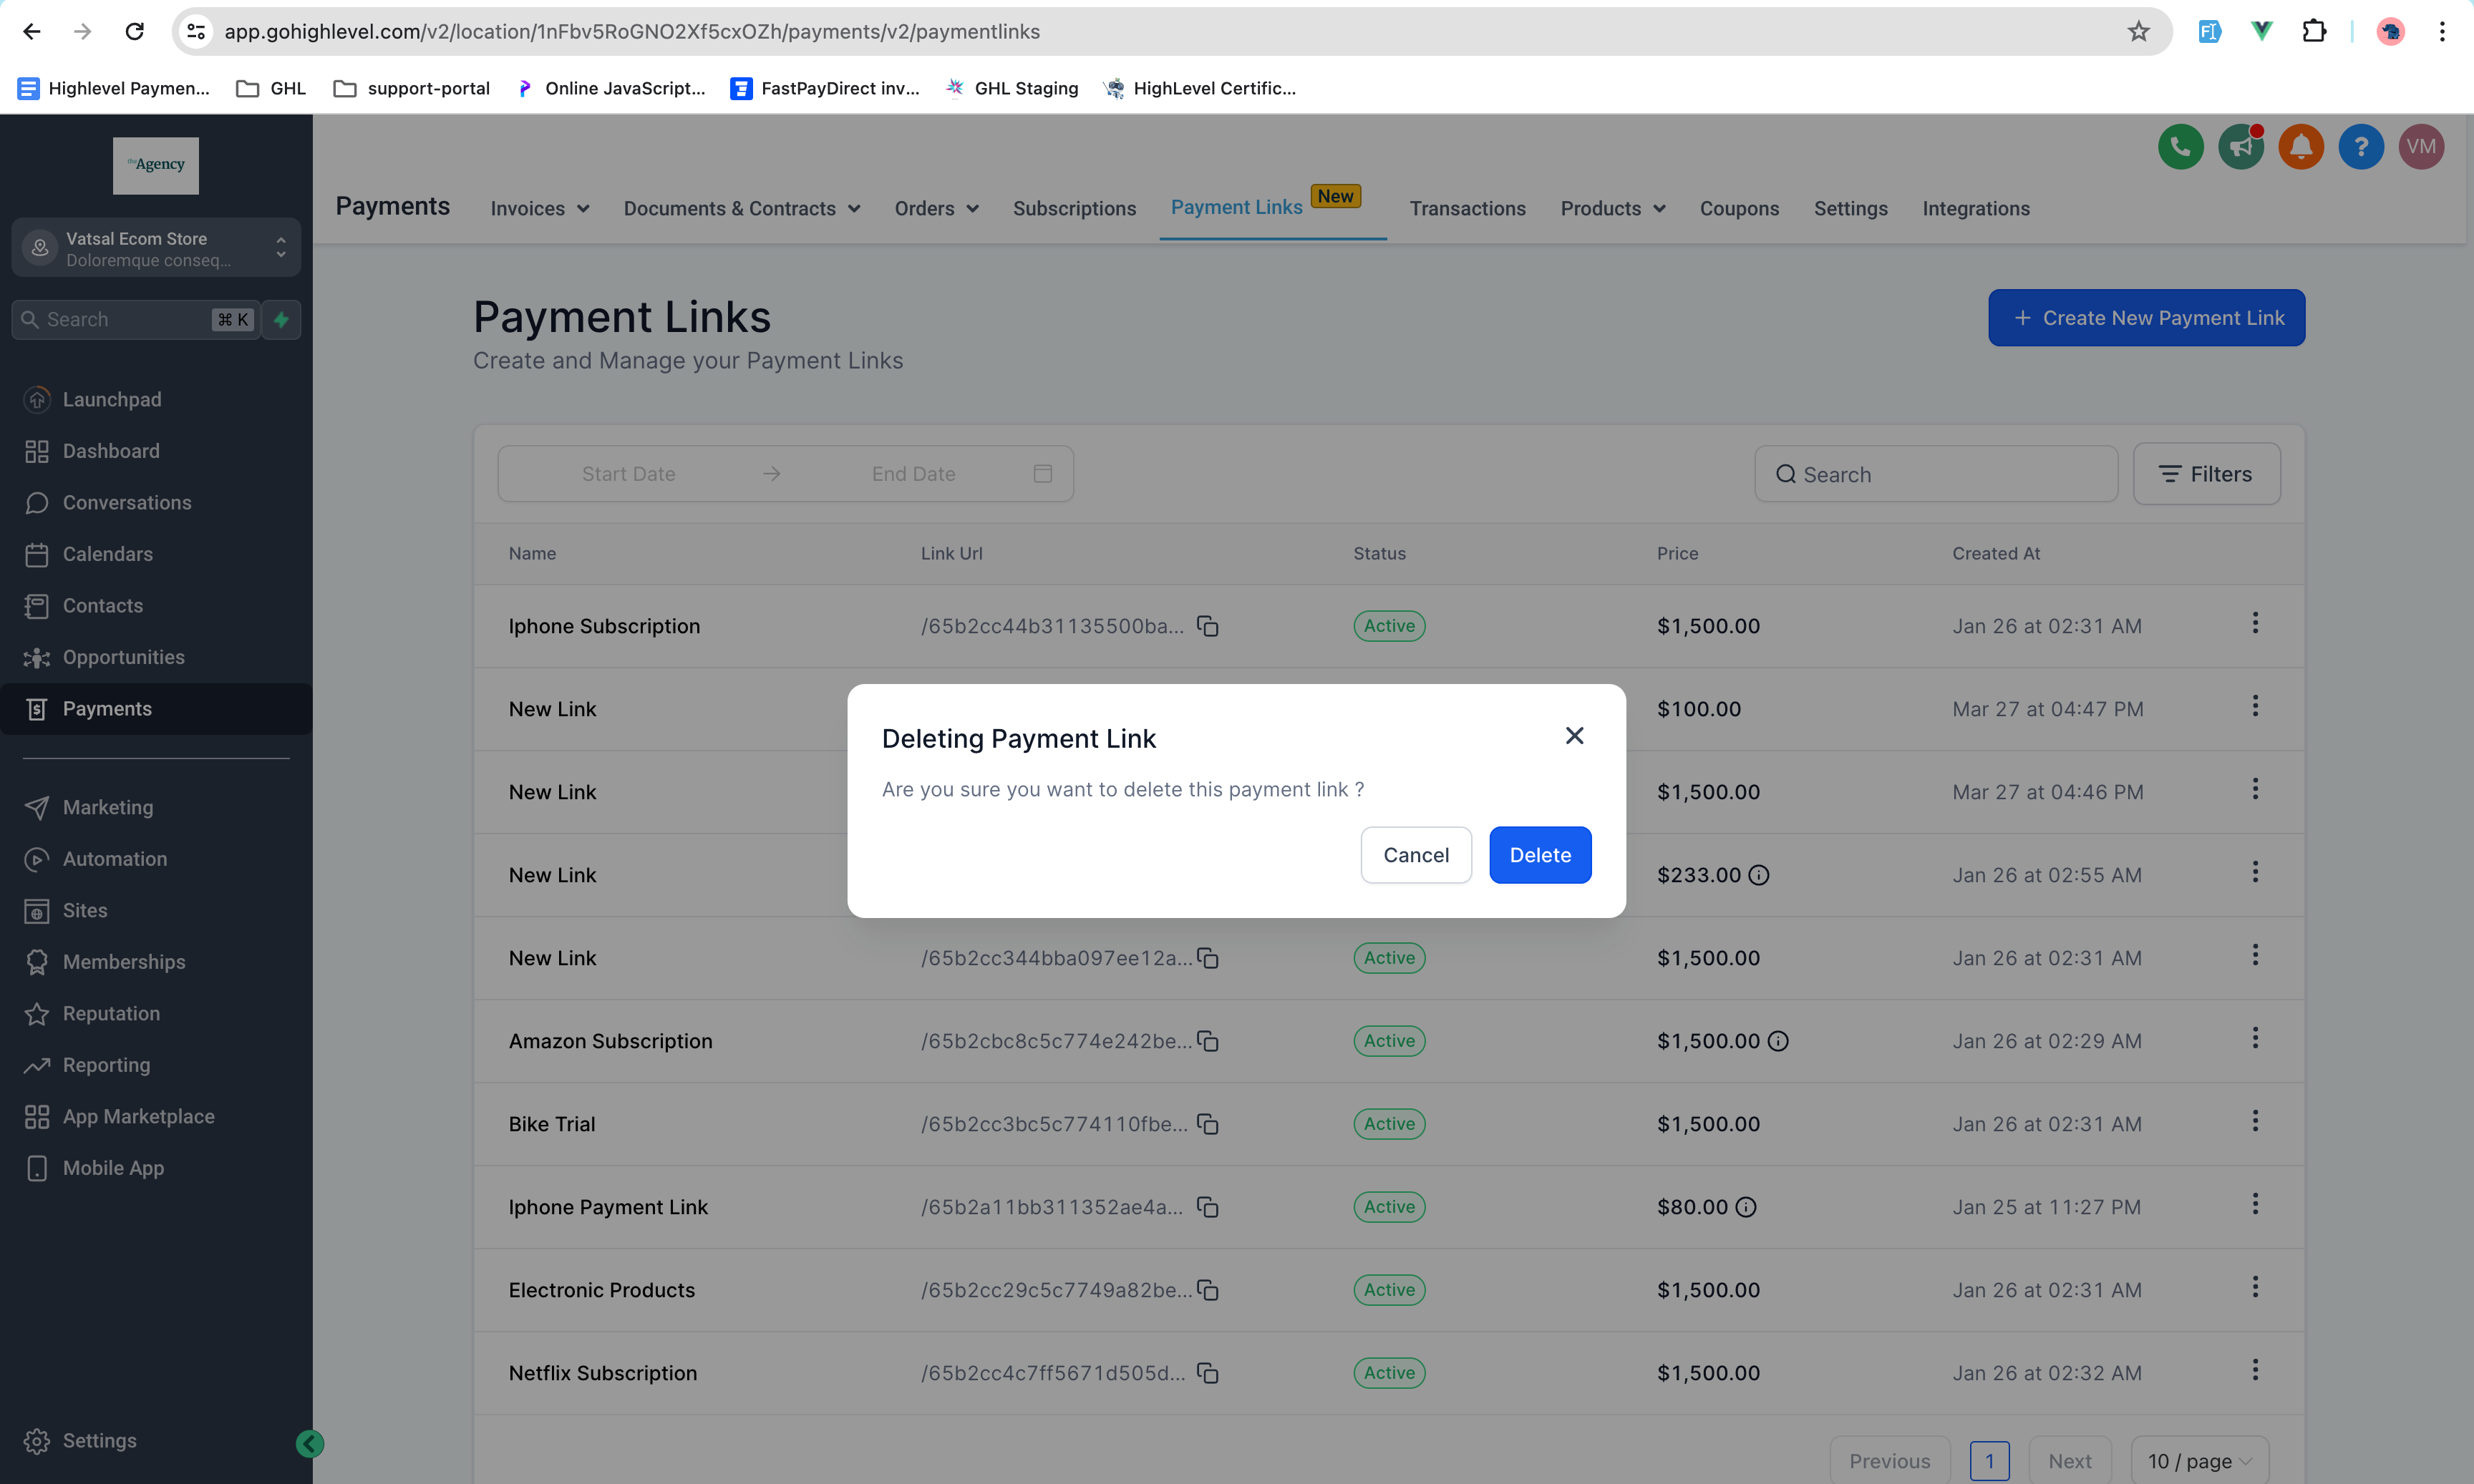This screenshot has width=2474, height=1484.
Task: Copy the Iphone Subscription link URL
Action: pyautogui.click(x=1208, y=626)
